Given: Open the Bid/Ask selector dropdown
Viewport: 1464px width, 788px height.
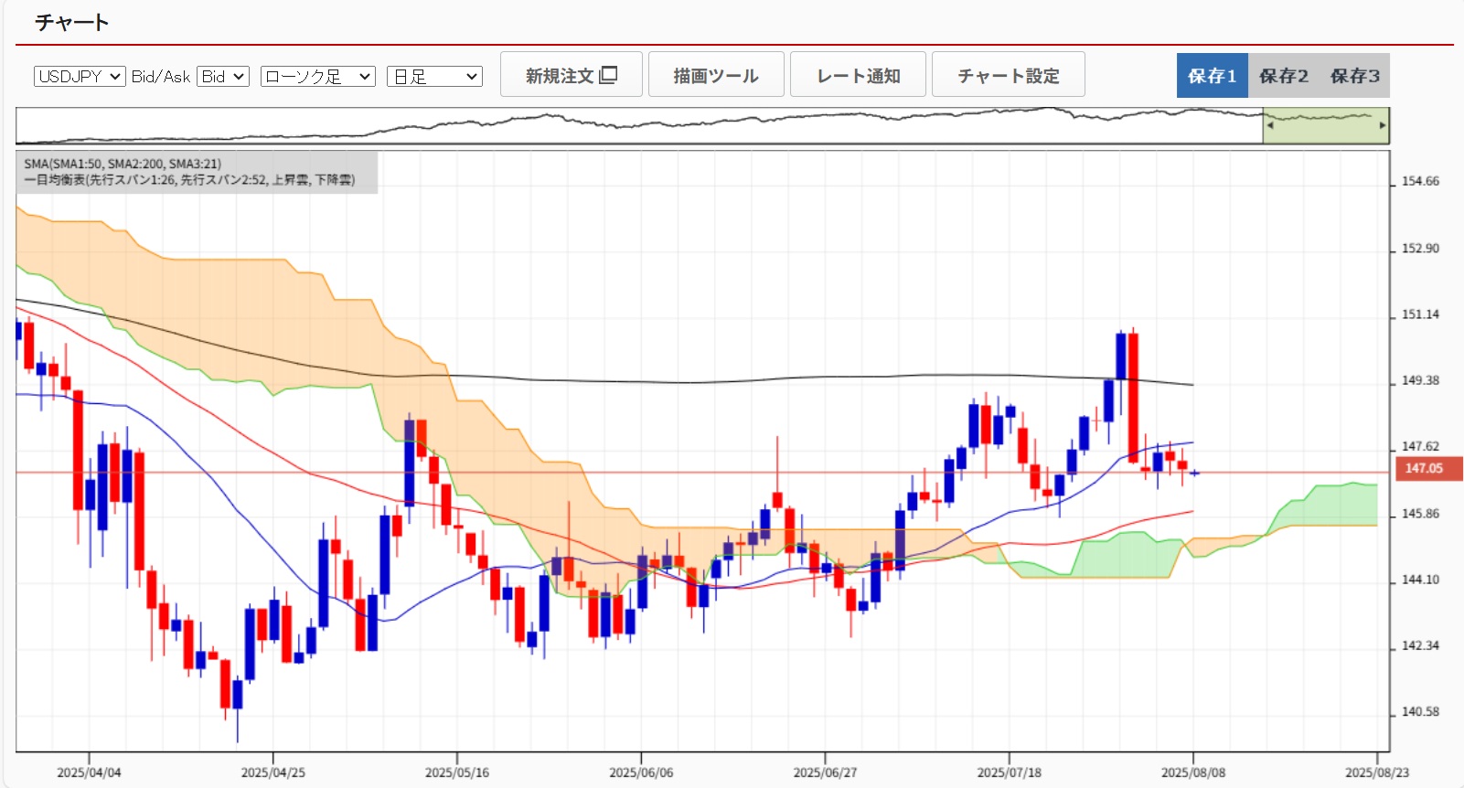Looking at the screenshot, I should [x=223, y=77].
